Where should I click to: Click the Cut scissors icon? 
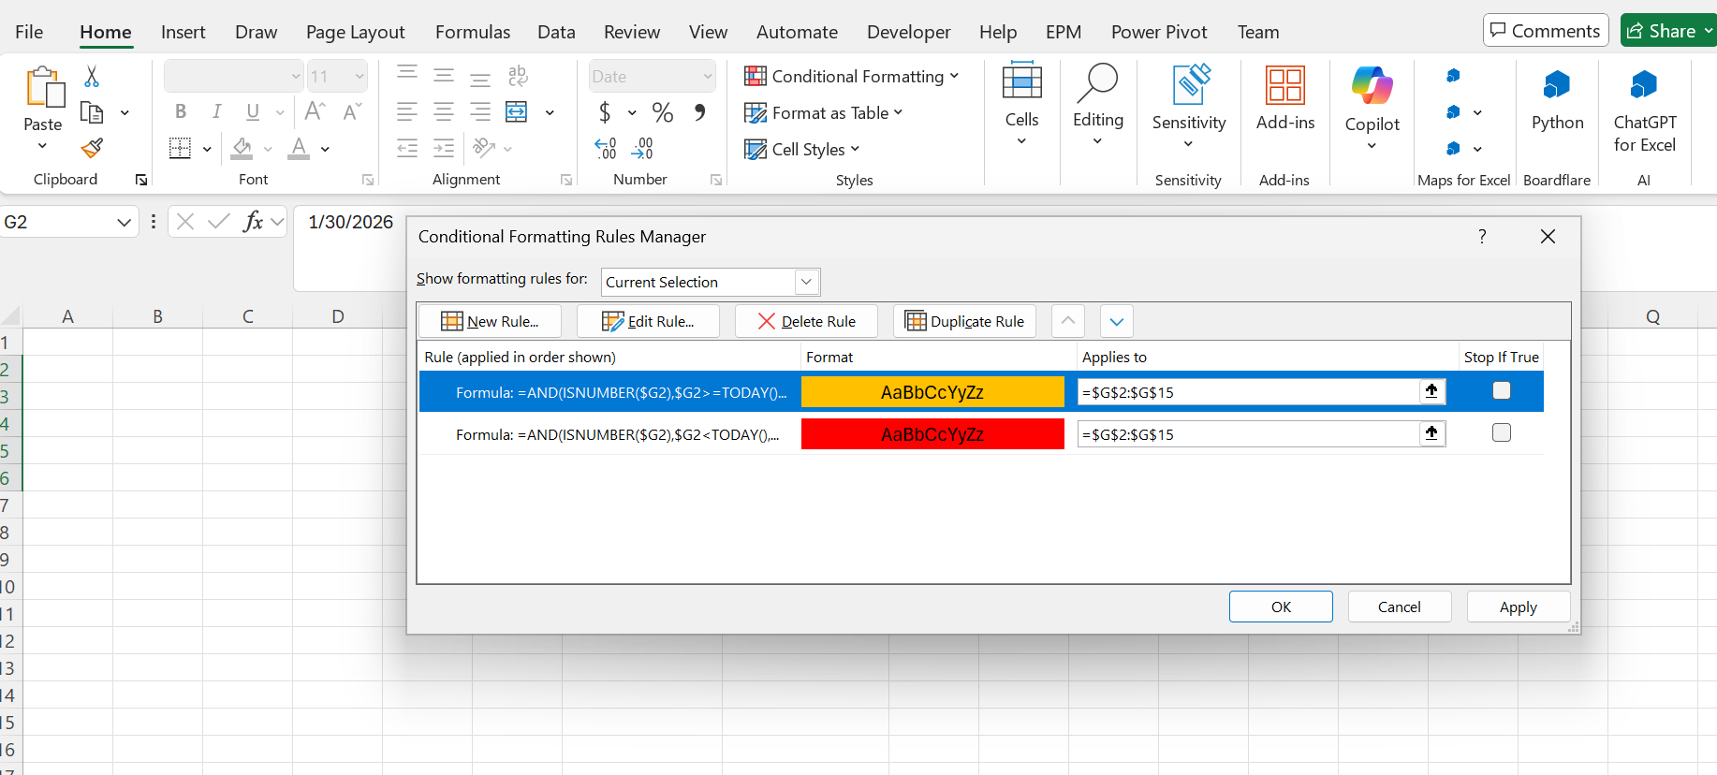92,77
